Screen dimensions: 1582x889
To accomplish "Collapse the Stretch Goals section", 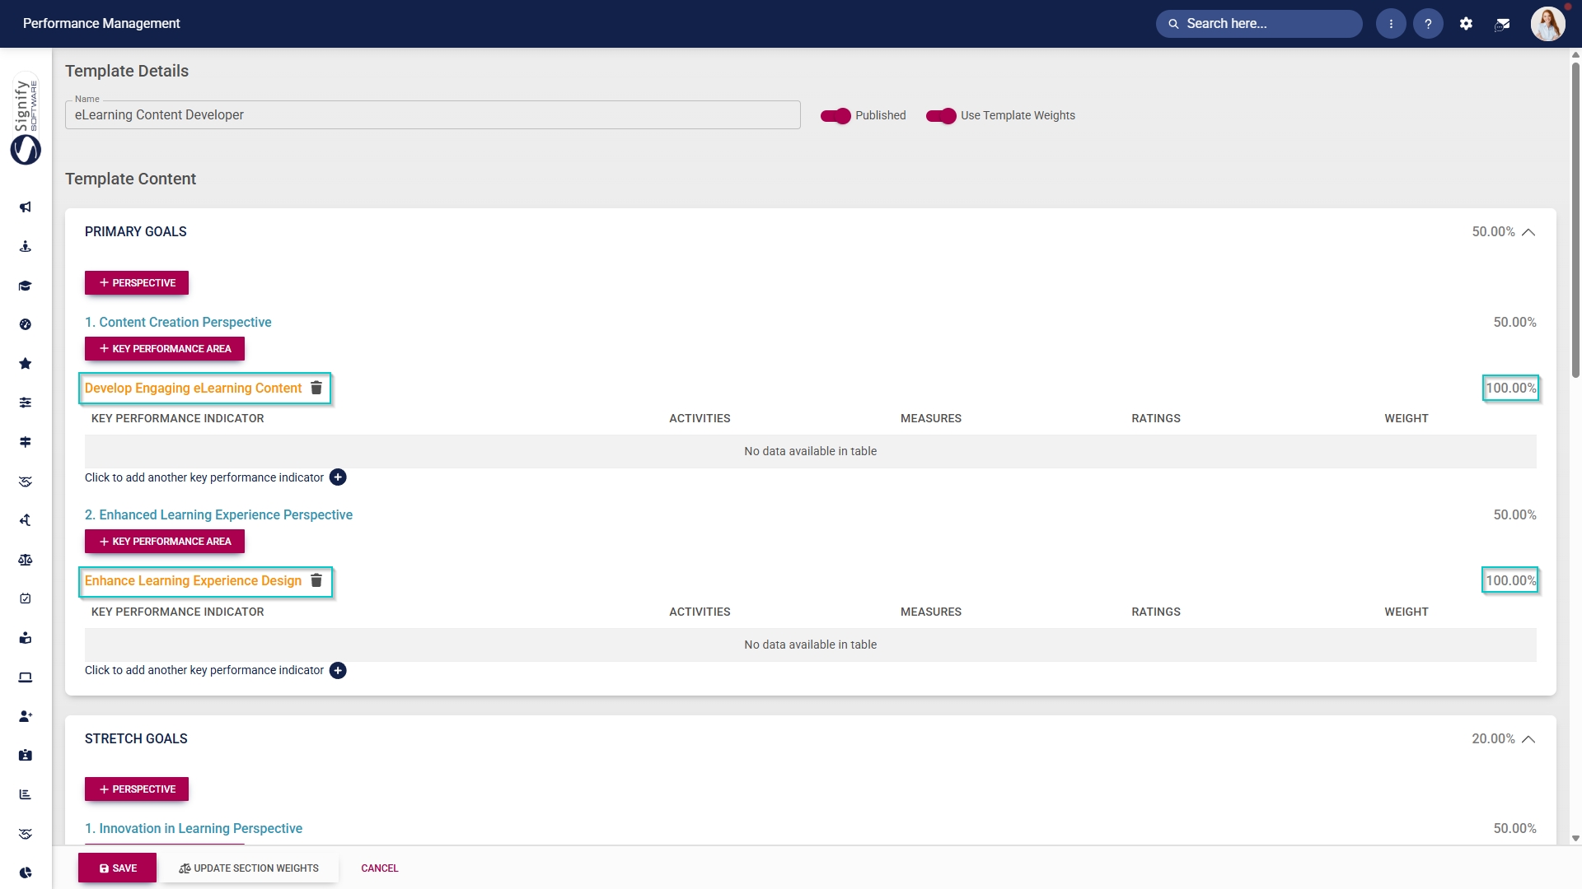I will click(x=1528, y=739).
